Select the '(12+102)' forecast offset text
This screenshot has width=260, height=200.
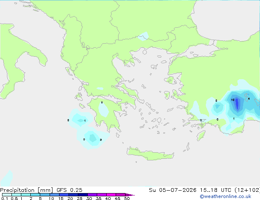[x=247, y=190]
